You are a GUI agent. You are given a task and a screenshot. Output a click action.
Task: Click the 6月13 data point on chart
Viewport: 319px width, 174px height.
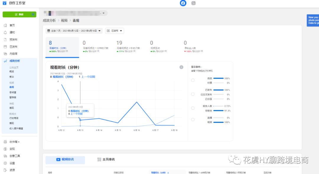[80, 120]
